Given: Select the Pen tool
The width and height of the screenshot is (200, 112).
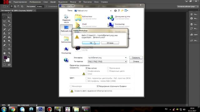Looking at the screenshot, I should click(4, 45).
